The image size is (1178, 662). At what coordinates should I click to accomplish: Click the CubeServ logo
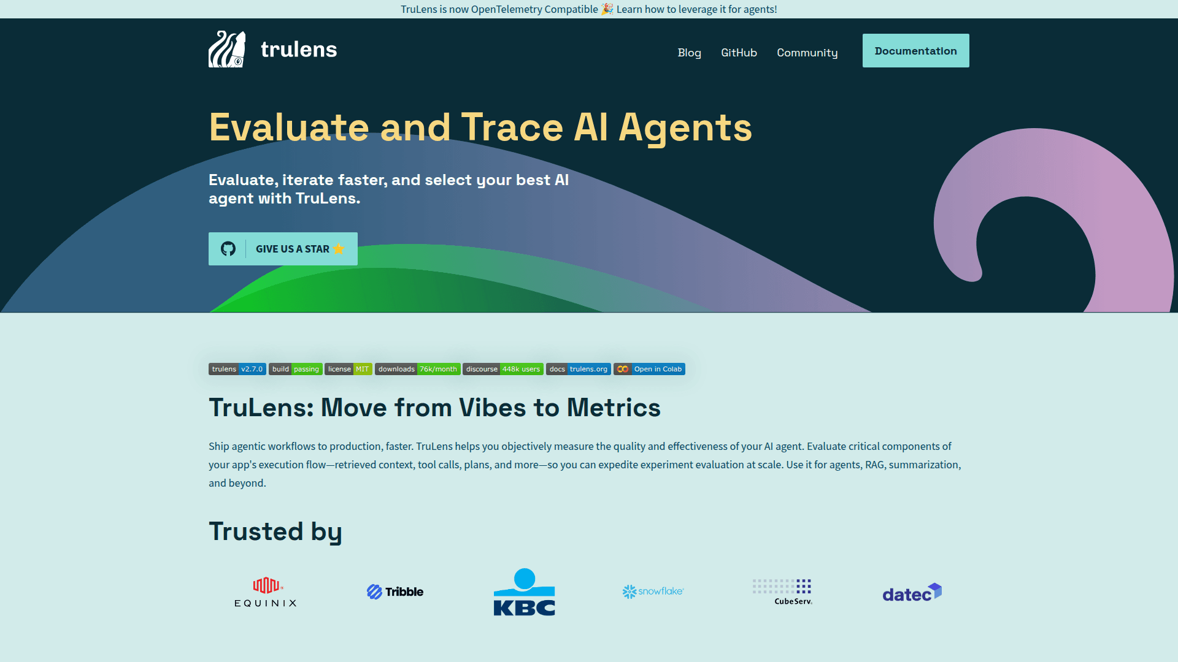(x=783, y=592)
